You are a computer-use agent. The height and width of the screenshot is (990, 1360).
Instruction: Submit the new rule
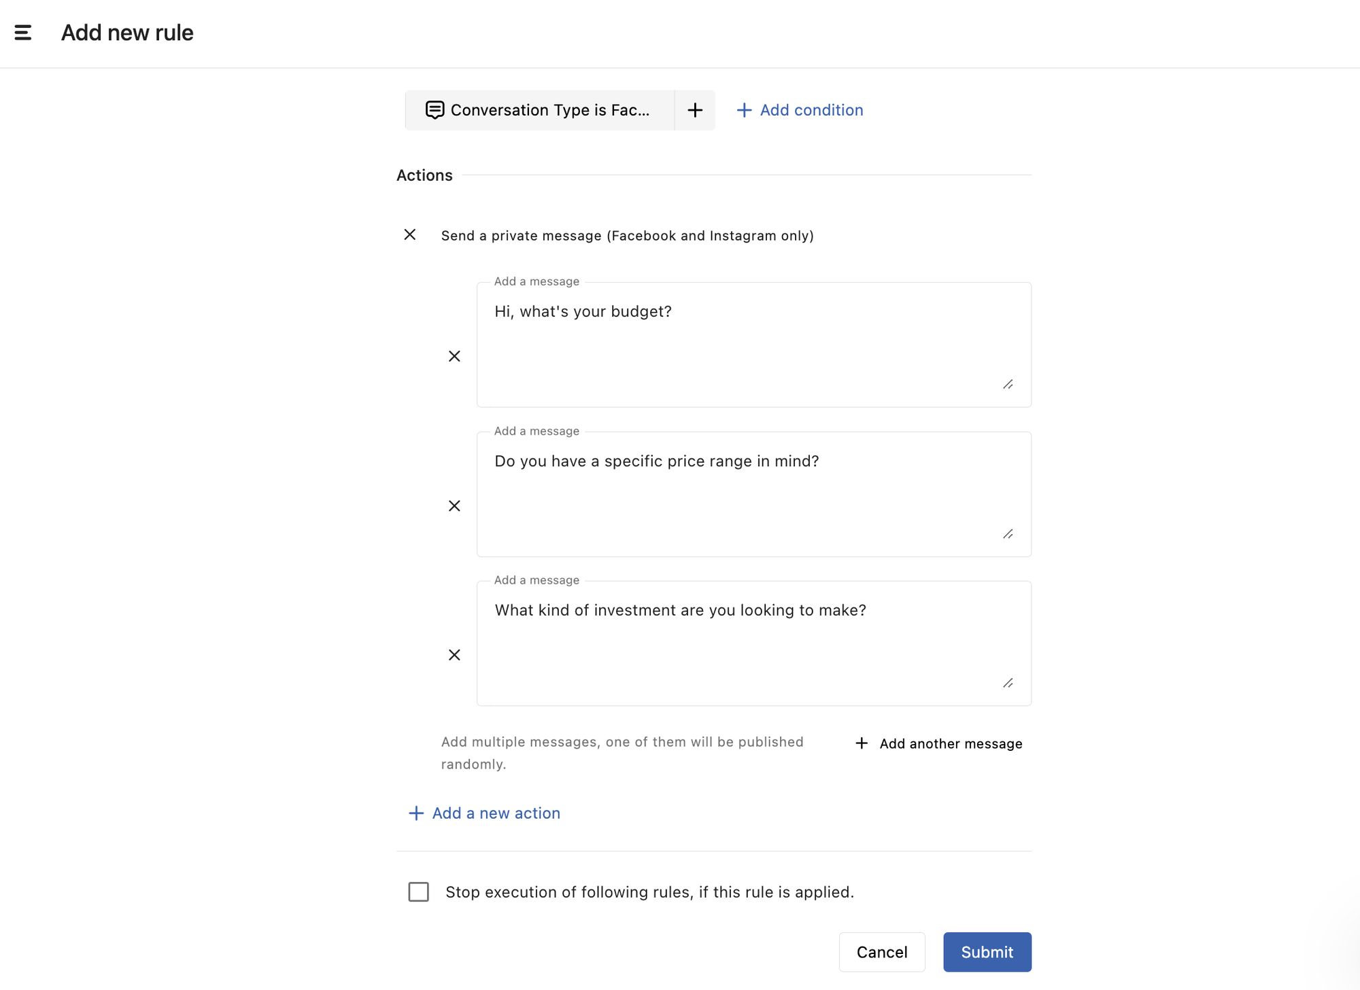coord(987,952)
